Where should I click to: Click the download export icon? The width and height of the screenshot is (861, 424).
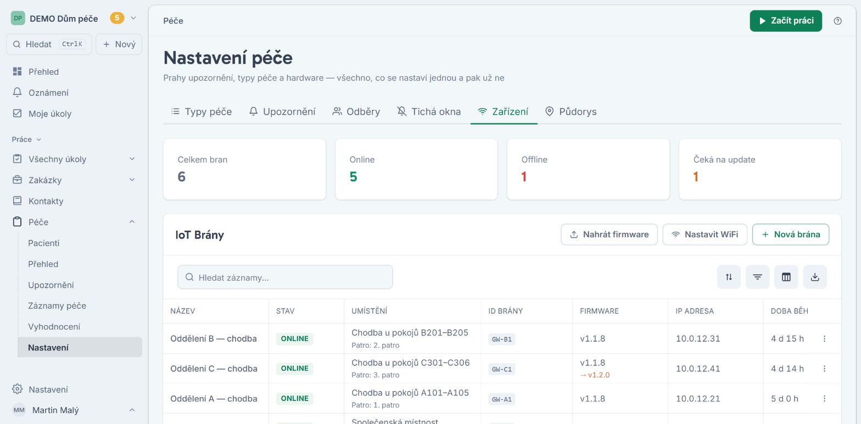tap(815, 277)
